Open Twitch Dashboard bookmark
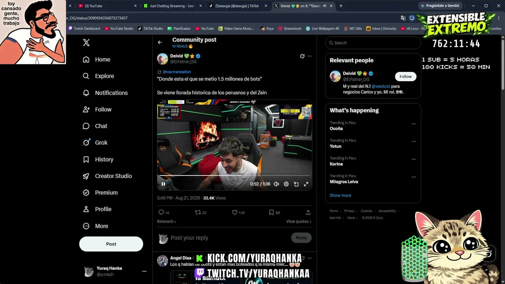505x284 pixels. pos(84,28)
